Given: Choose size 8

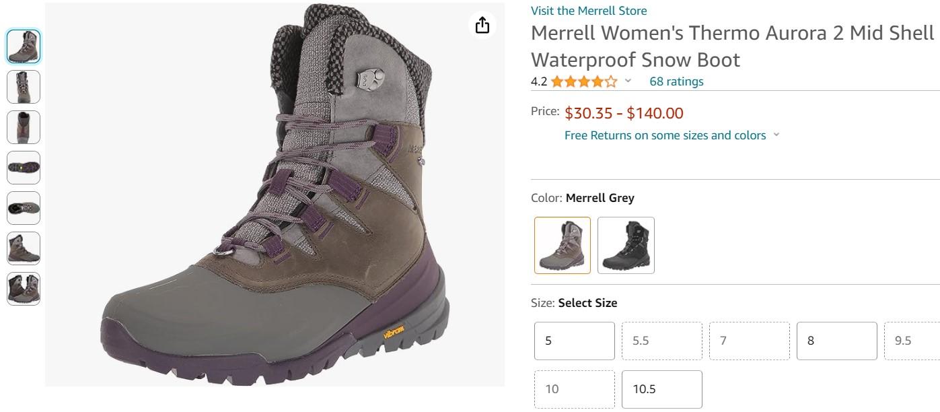Looking at the screenshot, I should 836,341.
